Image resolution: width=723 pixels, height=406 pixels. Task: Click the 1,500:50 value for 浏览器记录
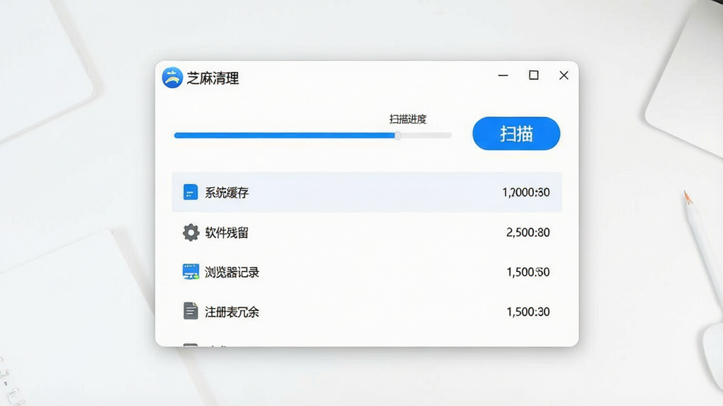coord(528,272)
